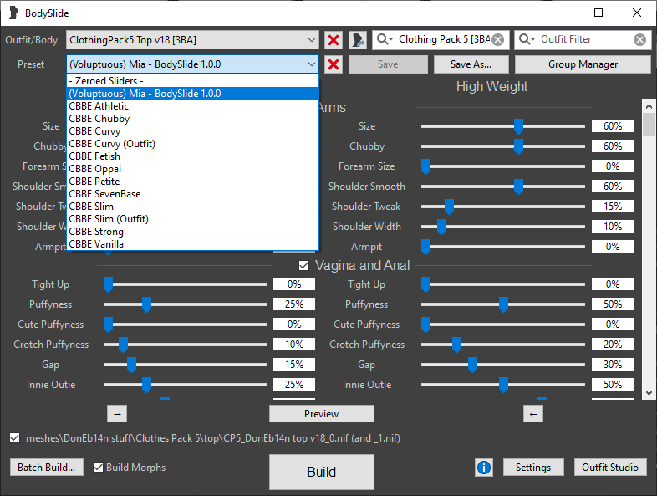
Task: Click Low Weight Crotch Puffyness 10% field
Action: click(294, 345)
